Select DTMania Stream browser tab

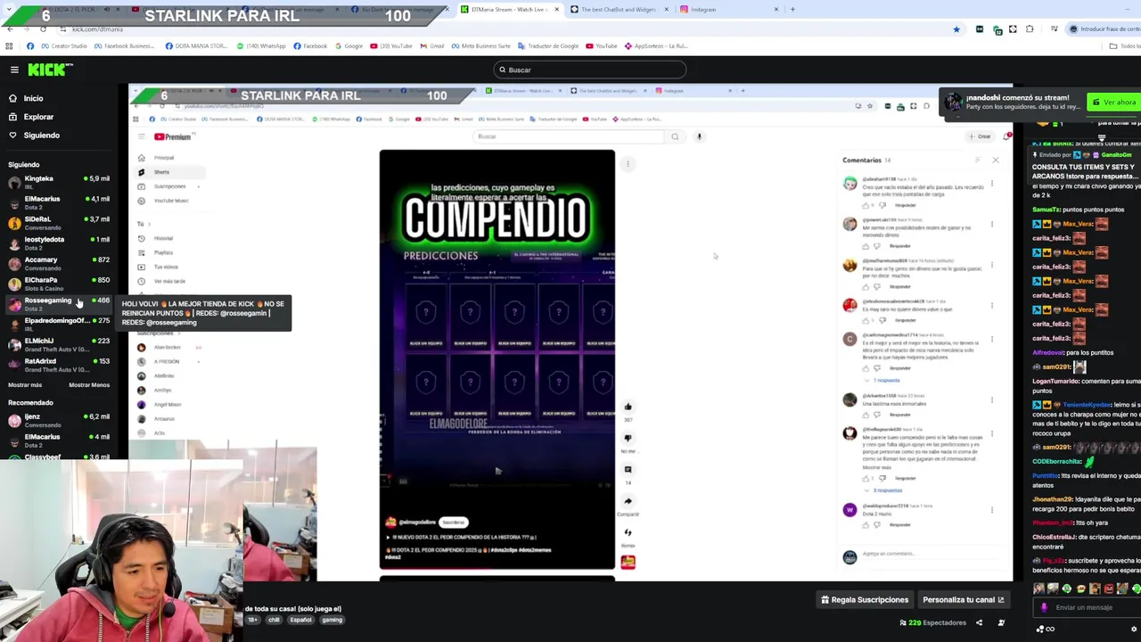(x=510, y=10)
